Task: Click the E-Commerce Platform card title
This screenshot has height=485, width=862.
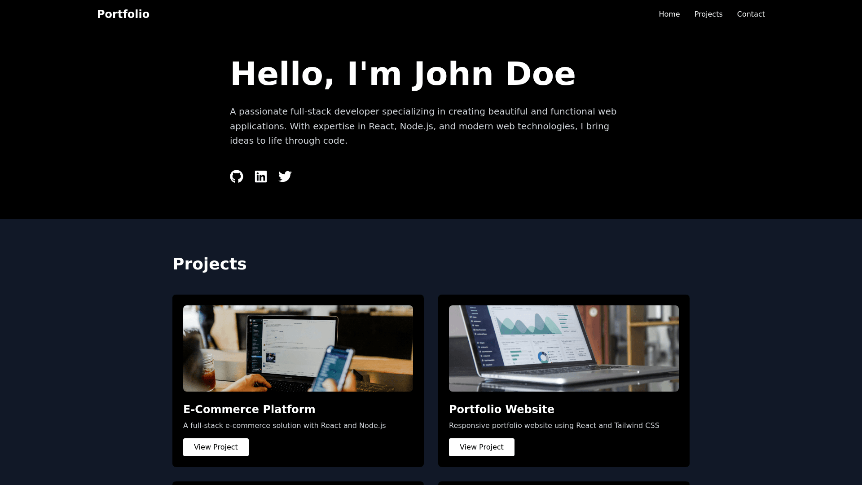Action: [x=249, y=410]
